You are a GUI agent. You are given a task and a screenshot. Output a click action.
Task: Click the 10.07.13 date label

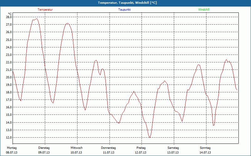76,153
